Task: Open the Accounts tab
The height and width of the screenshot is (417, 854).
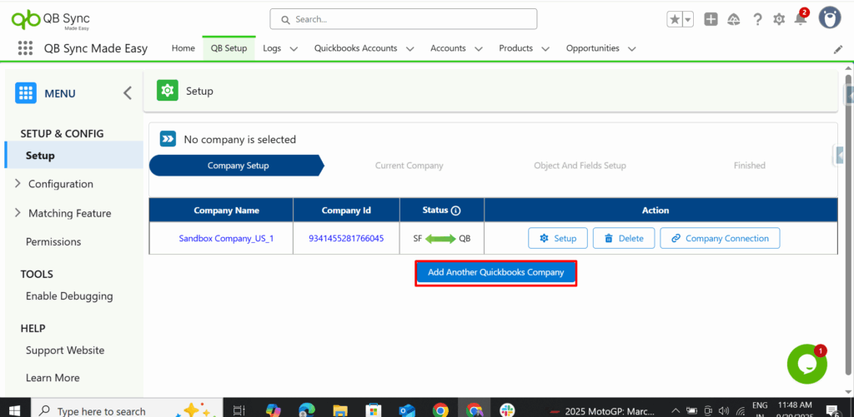Action: tap(448, 48)
